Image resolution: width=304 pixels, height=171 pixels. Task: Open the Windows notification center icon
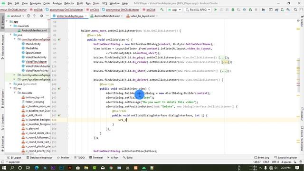click(297, 168)
